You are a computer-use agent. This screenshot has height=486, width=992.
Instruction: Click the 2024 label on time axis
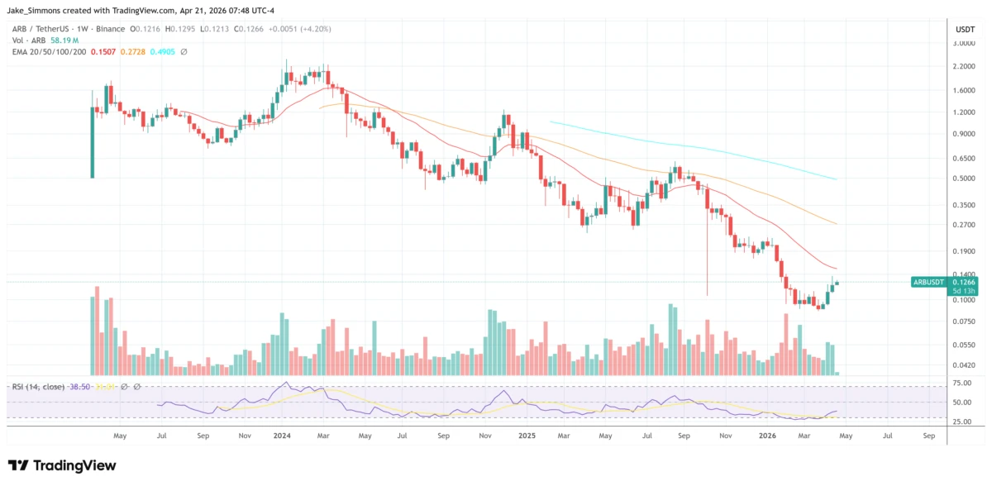pos(281,435)
